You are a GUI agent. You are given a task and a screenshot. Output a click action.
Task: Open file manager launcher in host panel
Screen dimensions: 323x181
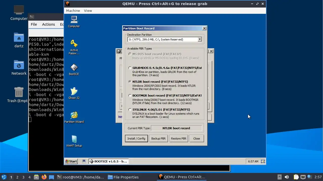click(x=36, y=177)
